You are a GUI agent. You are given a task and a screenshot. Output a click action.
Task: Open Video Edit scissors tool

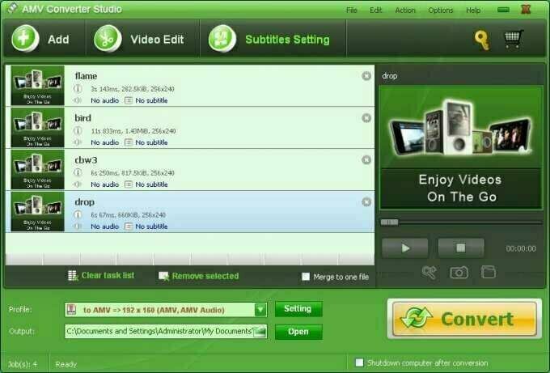[x=108, y=38]
